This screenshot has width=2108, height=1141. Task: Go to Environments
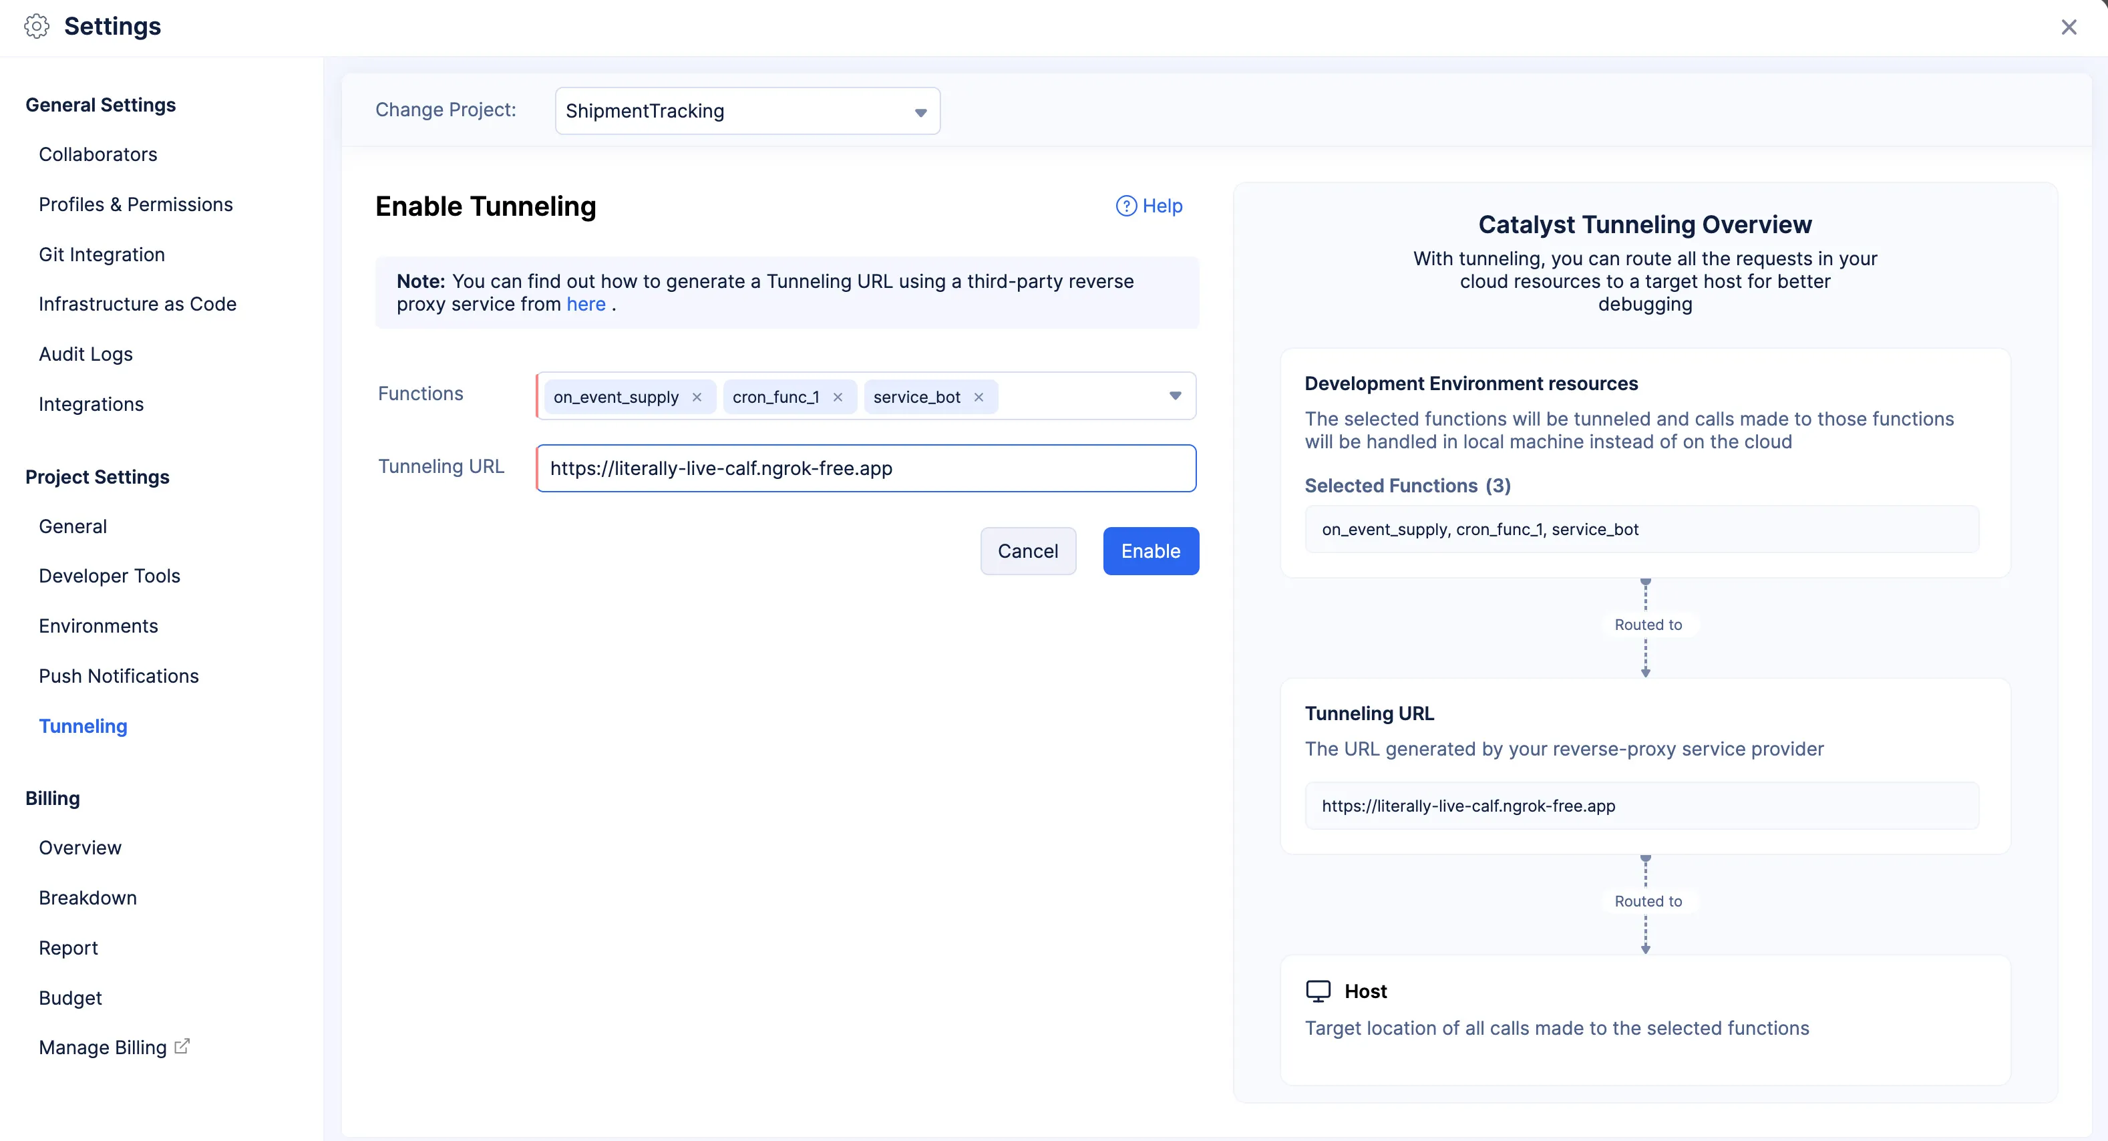pos(98,626)
